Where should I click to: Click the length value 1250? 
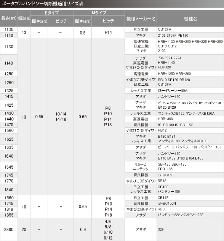click(9, 74)
